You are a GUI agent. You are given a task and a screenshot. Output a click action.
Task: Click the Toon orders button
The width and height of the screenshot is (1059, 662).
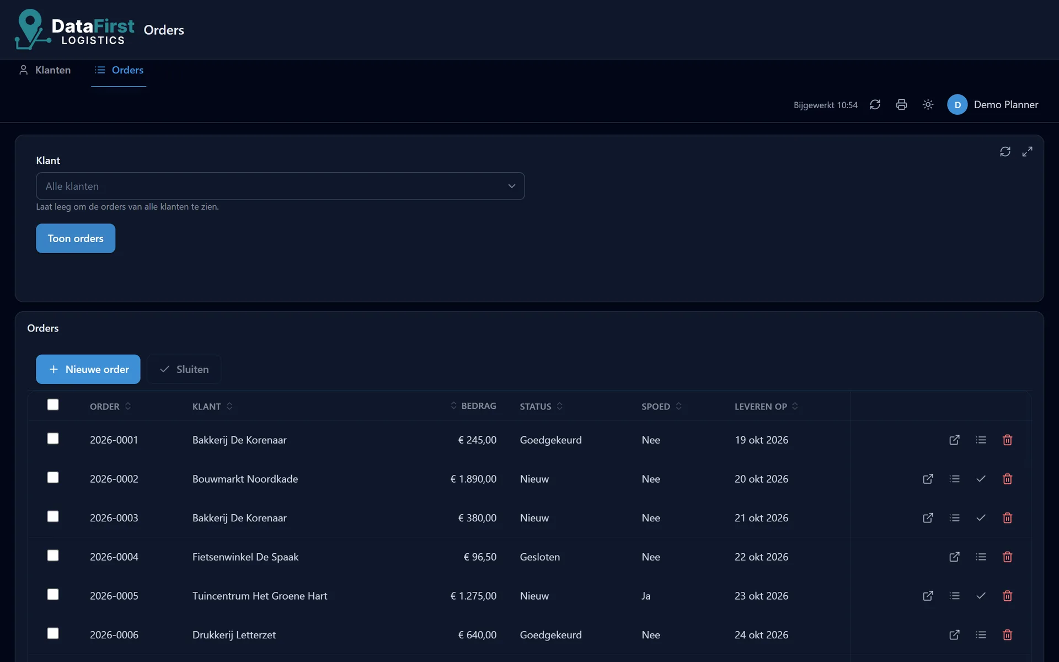(x=76, y=238)
